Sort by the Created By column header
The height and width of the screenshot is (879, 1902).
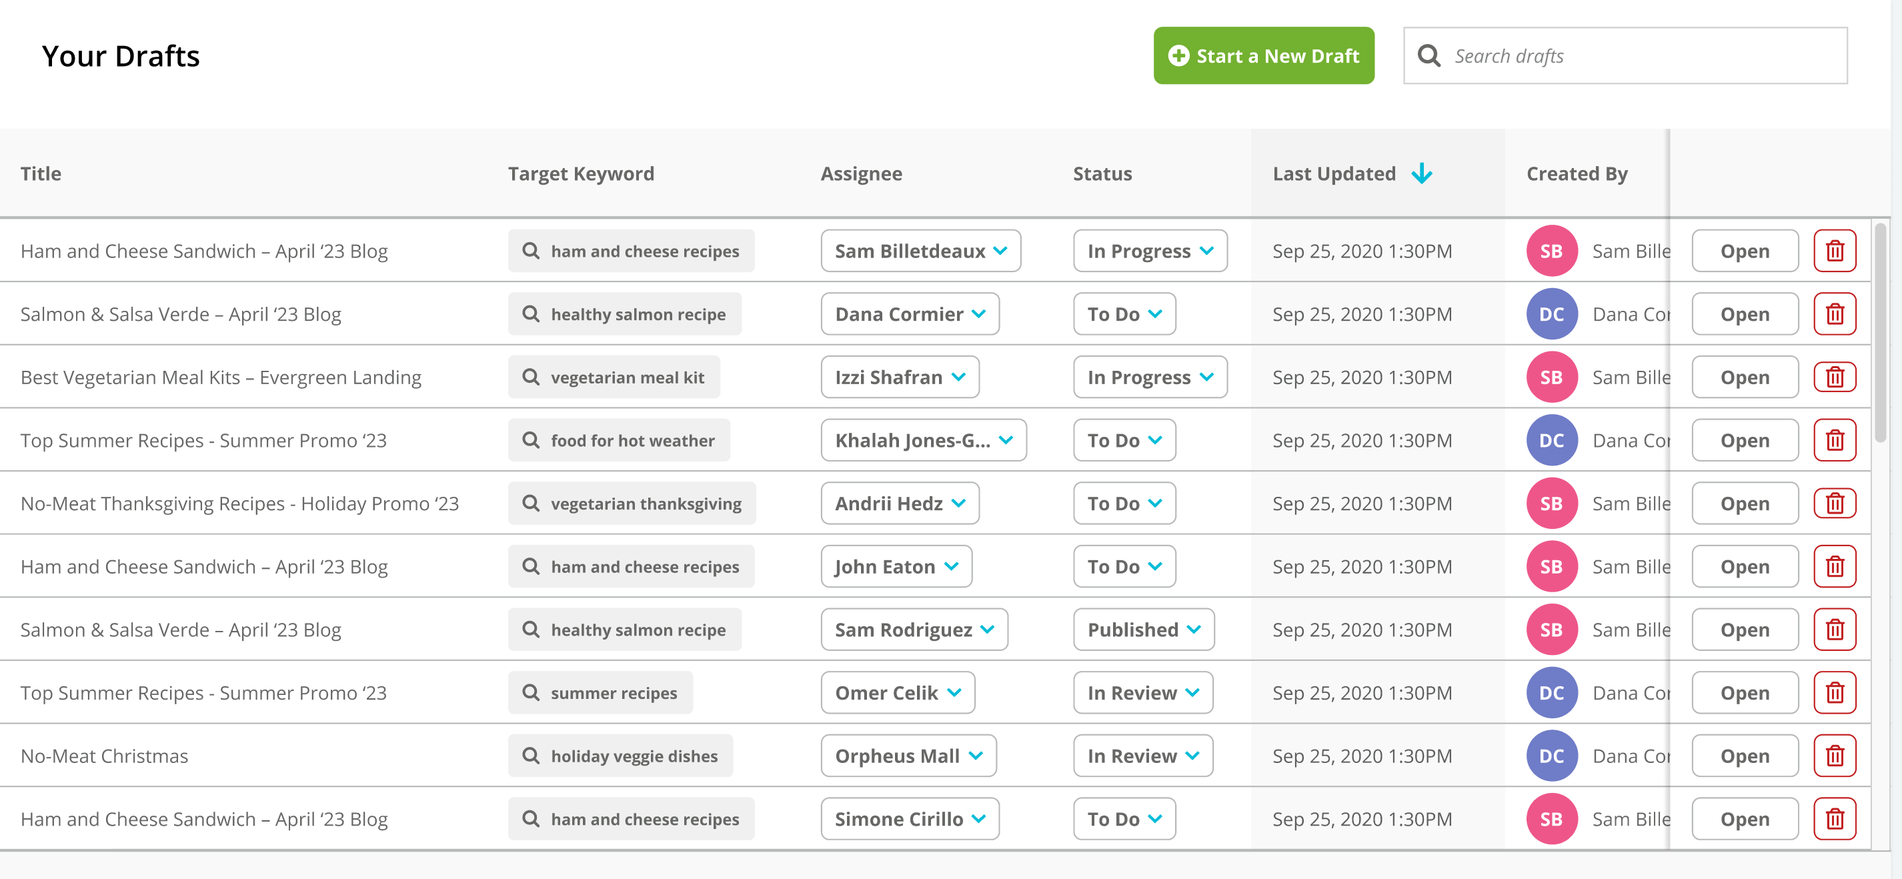(x=1577, y=173)
